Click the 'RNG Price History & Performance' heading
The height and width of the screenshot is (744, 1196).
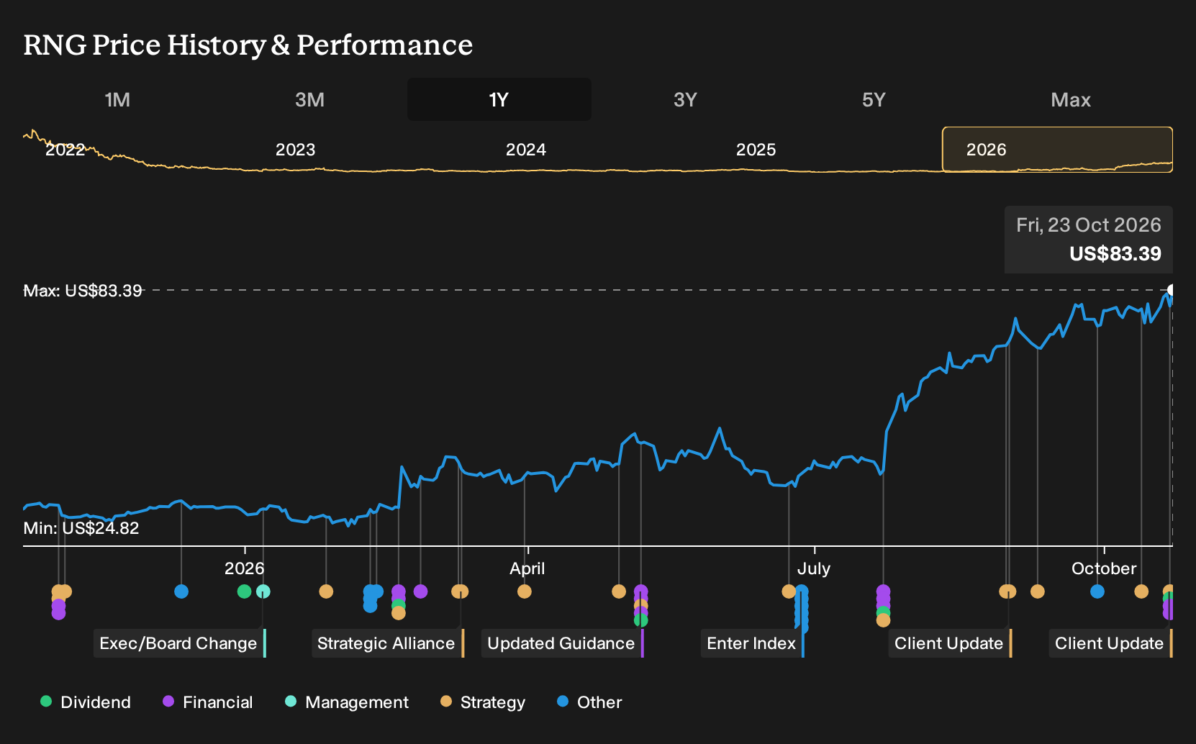pyautogui.click(x=248, y=45)
